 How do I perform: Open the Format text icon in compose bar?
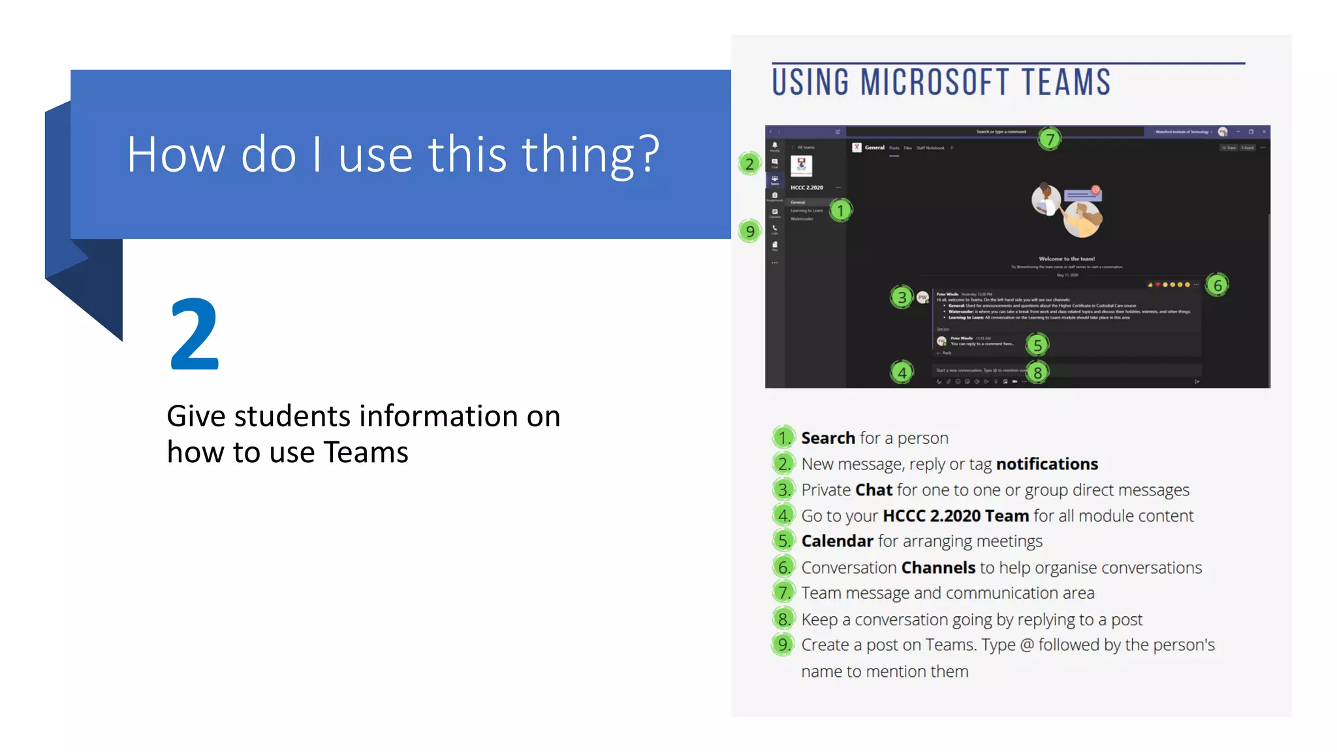pos(939,381)
